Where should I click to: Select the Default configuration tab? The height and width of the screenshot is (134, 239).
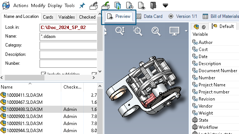223,26
